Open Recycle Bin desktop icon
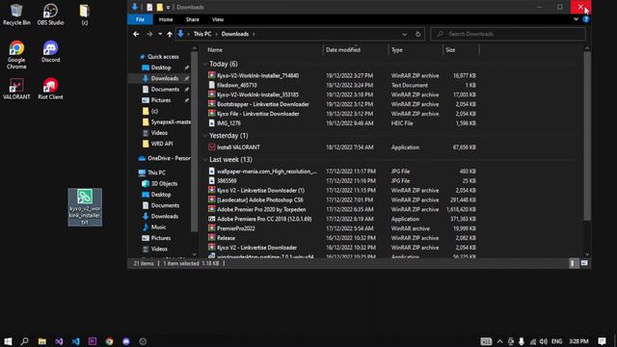This screenshot has height=347, width=617. 16,14
